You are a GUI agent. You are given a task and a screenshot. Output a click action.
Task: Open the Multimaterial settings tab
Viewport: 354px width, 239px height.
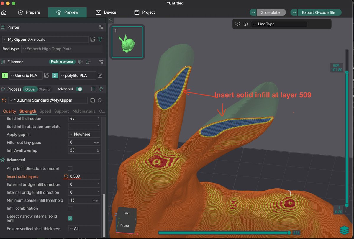coord(84,111)
